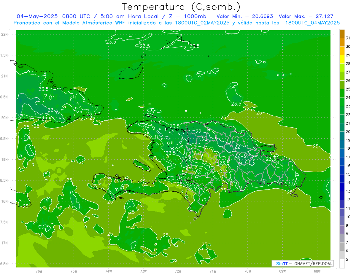The image size is (356, 275).
Task: Pick the dark blue legend swatch between 12 and 13
Action: [342, 195]
